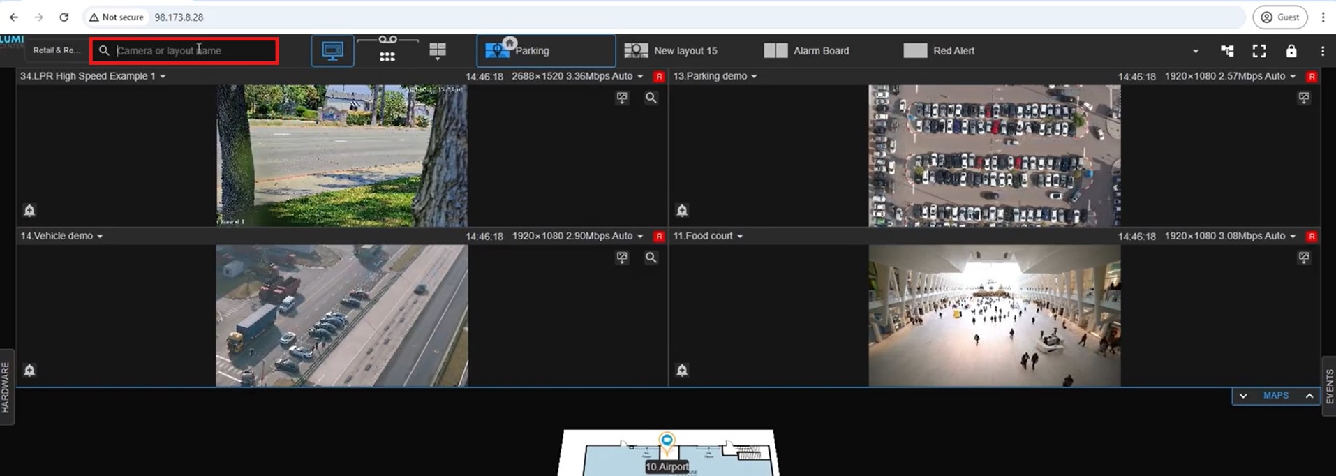Click the lock icon in top toolbar

click(1291, 51)
